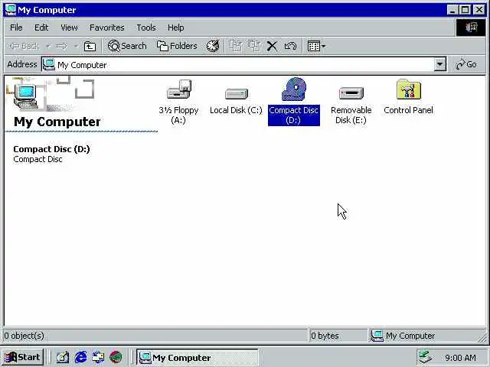
Task: Open the Tools menu
Action: pyautogui.click(x=146, y=28)
